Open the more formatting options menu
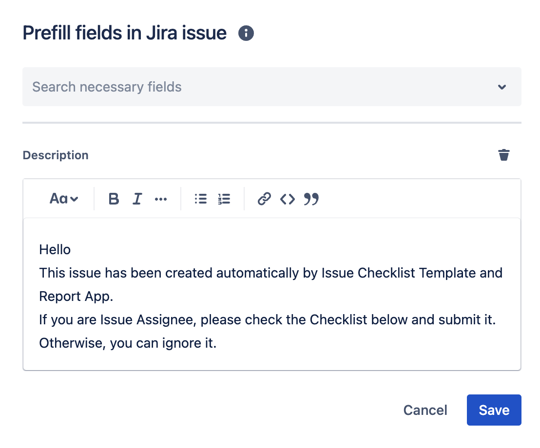 click(161, 199)
